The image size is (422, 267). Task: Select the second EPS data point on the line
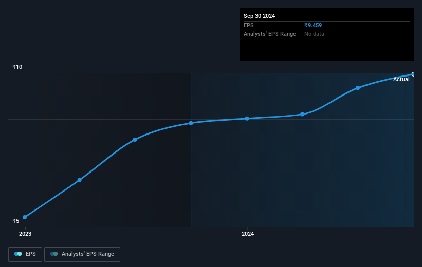[x=79, y=180]
